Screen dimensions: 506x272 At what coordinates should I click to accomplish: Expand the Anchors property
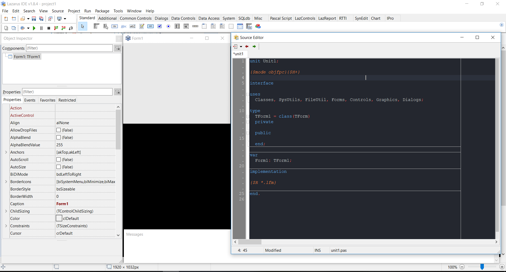(6, 152)
